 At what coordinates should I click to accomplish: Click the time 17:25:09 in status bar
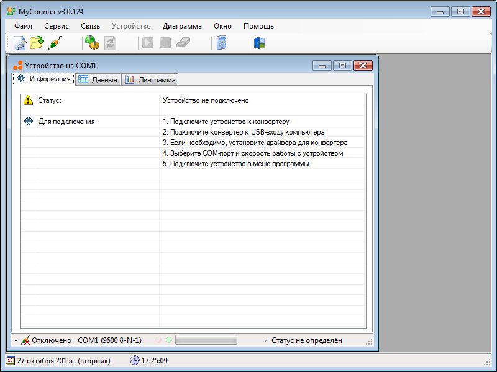coord(154,361)
